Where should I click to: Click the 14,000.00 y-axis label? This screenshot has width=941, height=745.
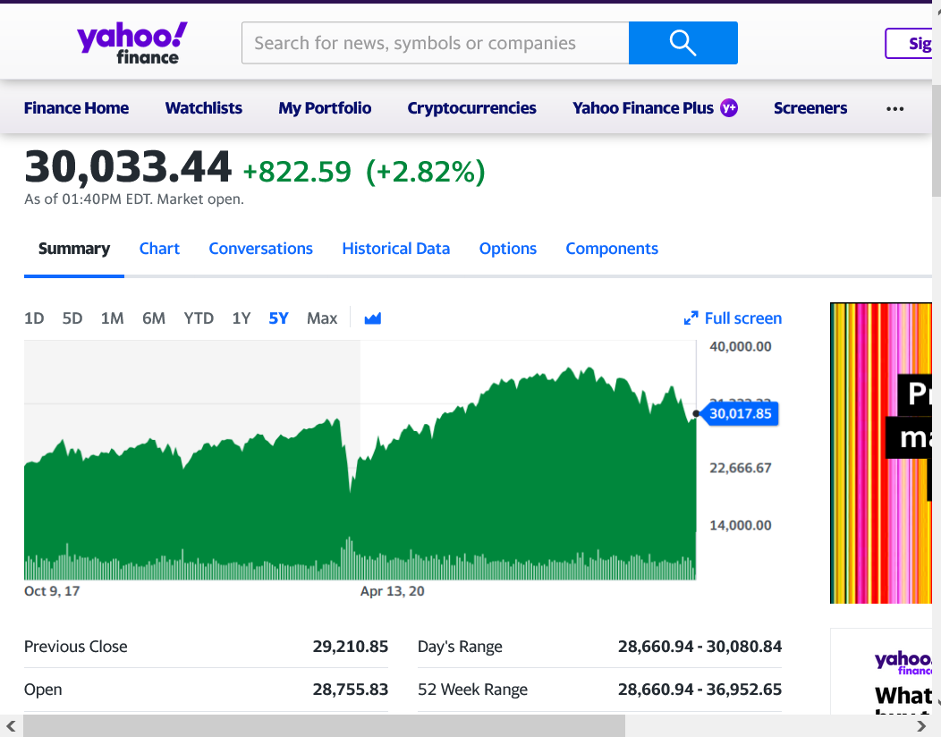[740, 526]
